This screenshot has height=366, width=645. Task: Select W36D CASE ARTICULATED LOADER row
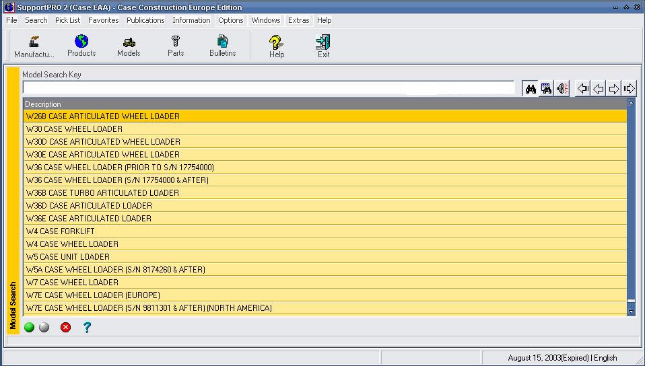click(x=325, y=206)
